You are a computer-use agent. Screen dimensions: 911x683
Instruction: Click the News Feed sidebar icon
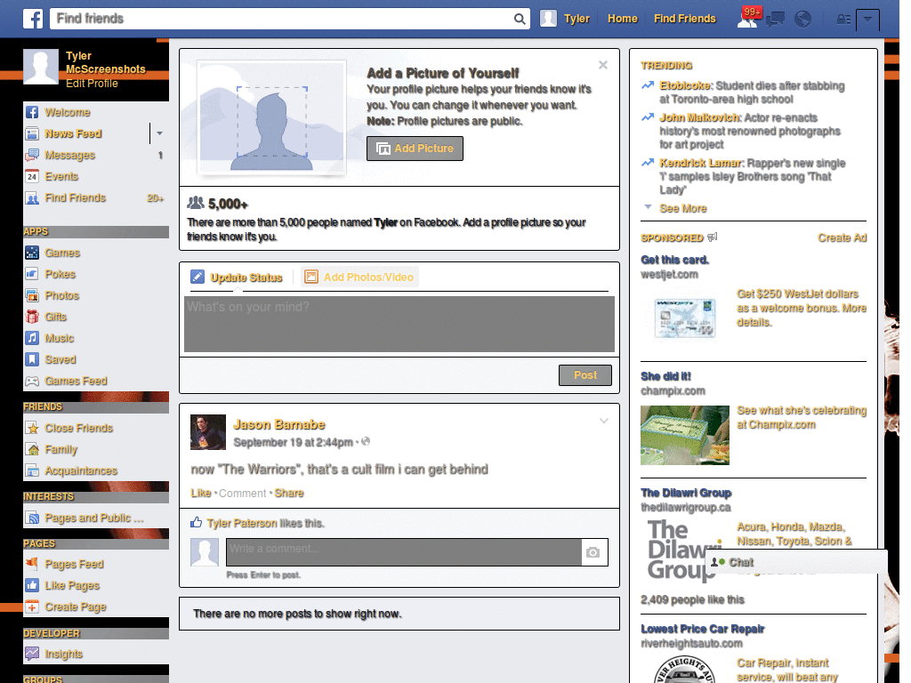click(x=32, y=134)
